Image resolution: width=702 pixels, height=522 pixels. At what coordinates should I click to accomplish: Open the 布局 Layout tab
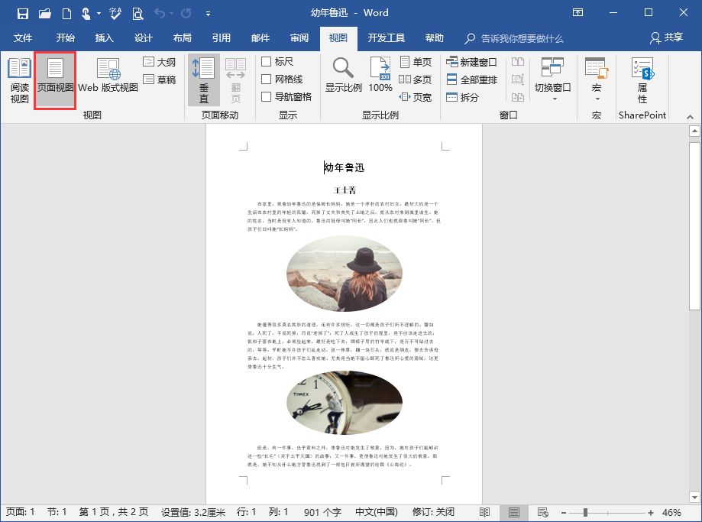pyautogui.click(x=183, y=38)
